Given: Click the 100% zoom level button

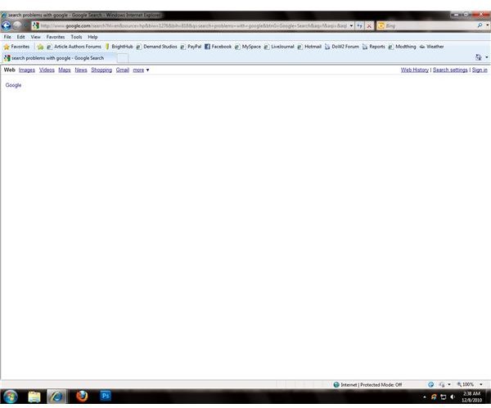Looking at the screenshot, I should (465, 385).
